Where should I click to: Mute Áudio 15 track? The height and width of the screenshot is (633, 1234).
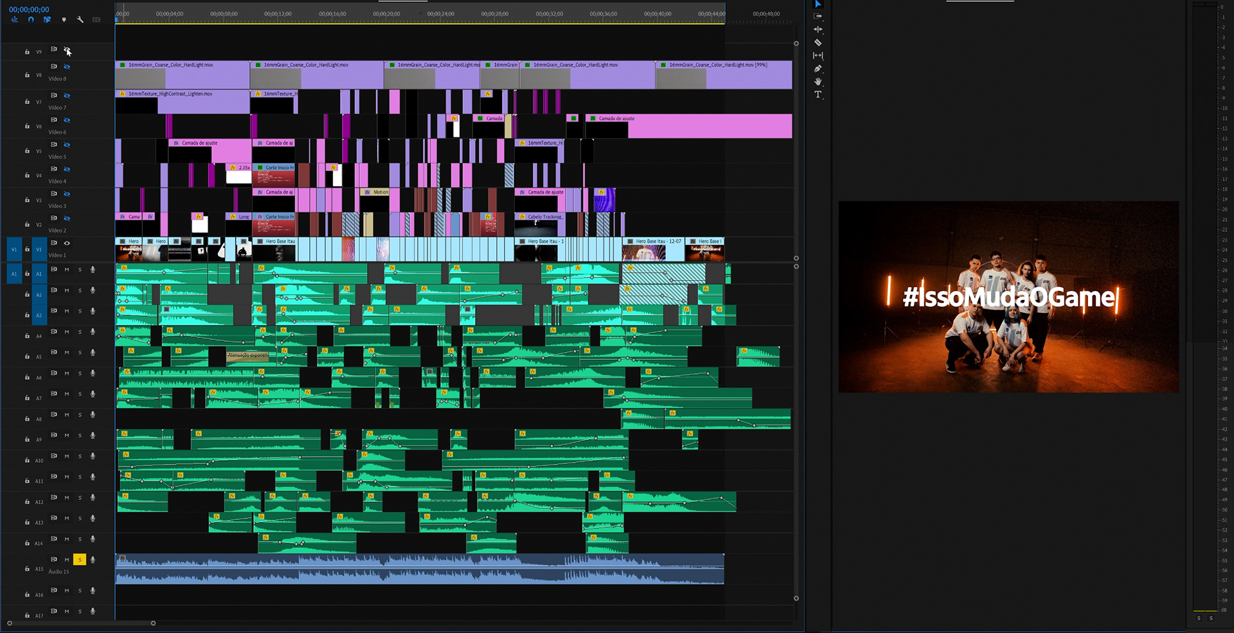click(67, 560)
